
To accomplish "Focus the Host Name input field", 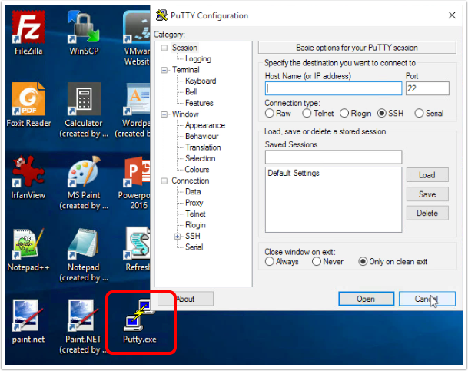I will [334, 88].
